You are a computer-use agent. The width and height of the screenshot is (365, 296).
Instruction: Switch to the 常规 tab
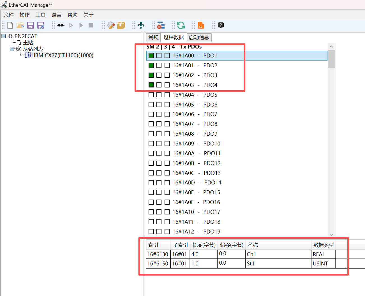pyautogui.click(x=153, y=38)
